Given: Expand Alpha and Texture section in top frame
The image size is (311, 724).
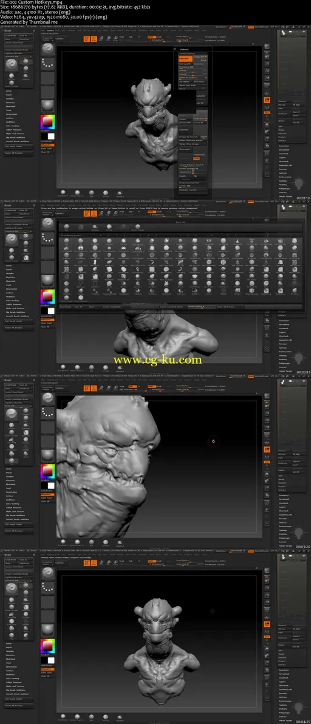Looking at the screenshot, I should 15,134.
